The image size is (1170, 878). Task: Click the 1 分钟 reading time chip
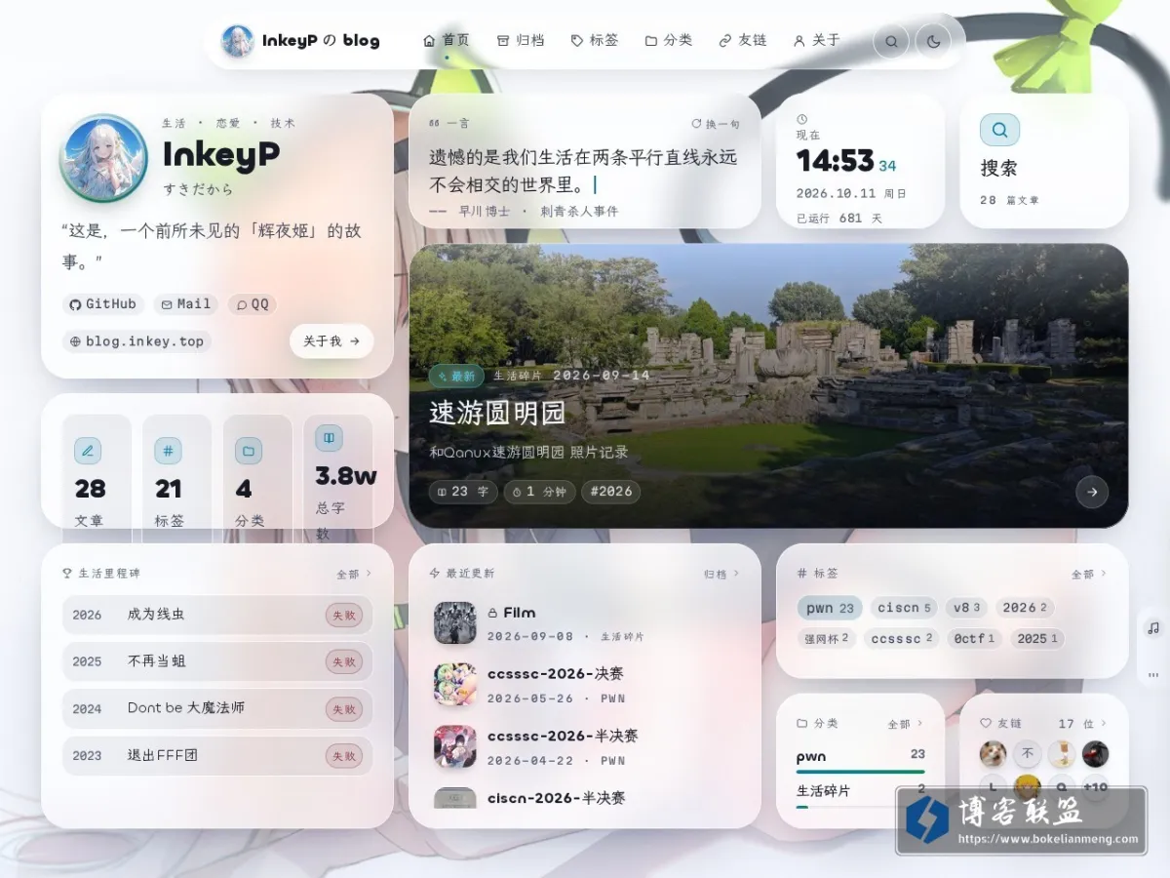coord(539,492)
